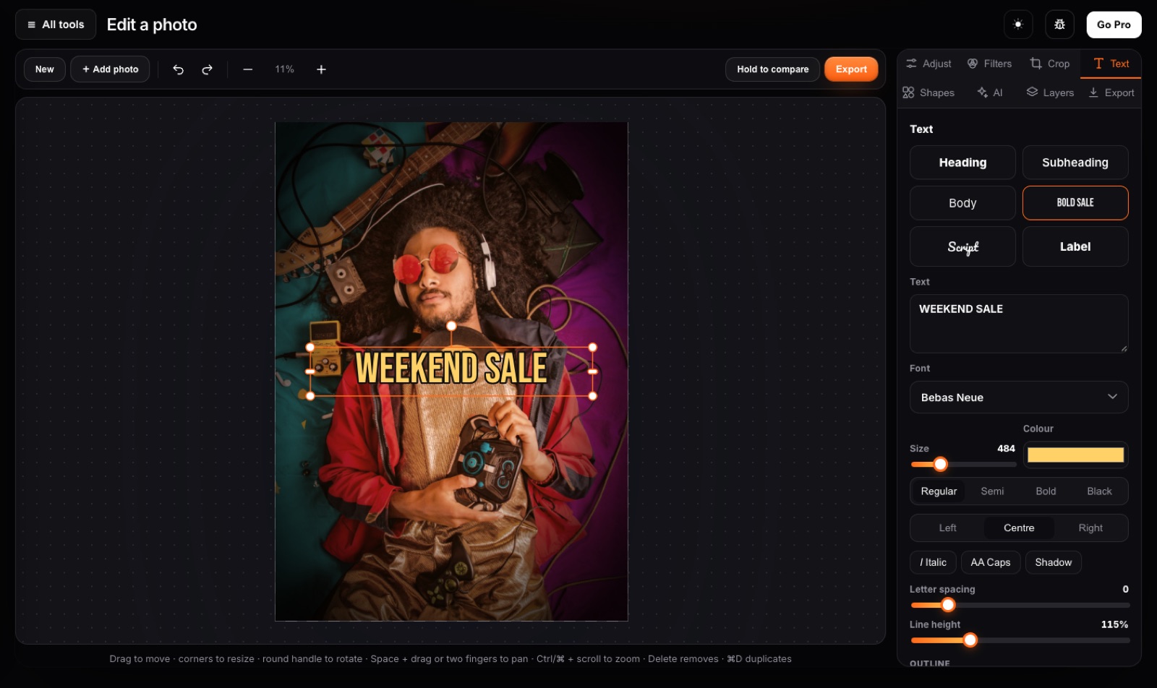Click Hold to compare button
Image resolution: width=1157 pixels, height=688 pixels.
772,69
